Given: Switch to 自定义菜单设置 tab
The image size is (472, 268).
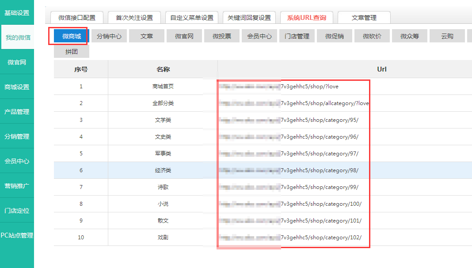Looking at the screenshot, I should pos(192,18).
